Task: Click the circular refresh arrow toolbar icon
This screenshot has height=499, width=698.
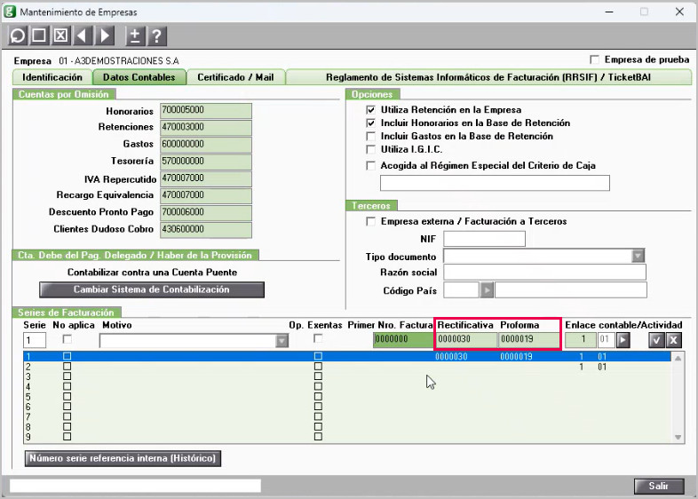Action: [x=18, y=36]
